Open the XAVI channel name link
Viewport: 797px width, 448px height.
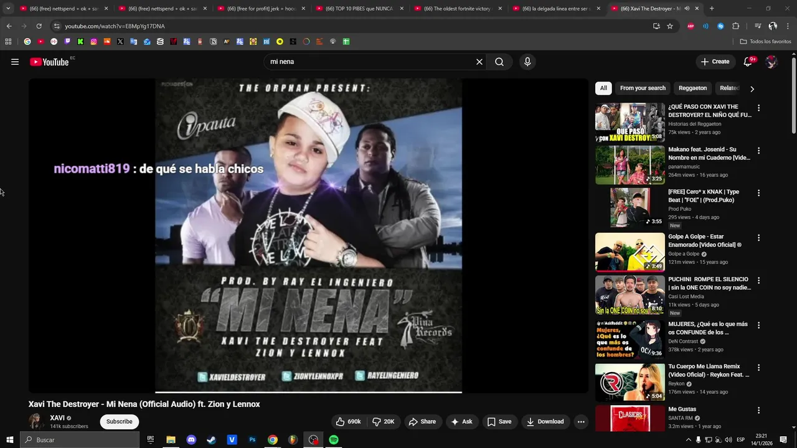(57, 418)
